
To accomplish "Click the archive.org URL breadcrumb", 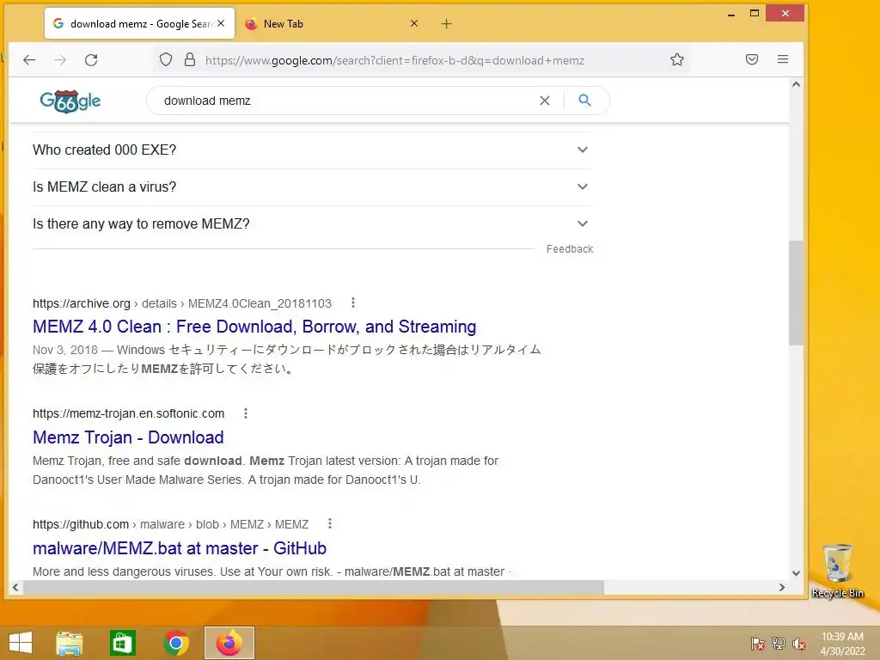I will [182, 303].
